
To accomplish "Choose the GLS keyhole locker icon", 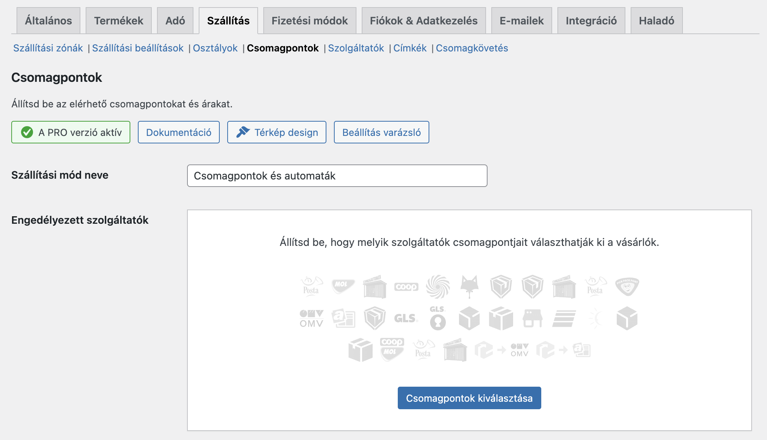I will coord(438,318).
